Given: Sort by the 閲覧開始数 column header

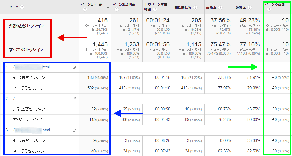Looking at the screenshot, I should (x=183, y=7).
